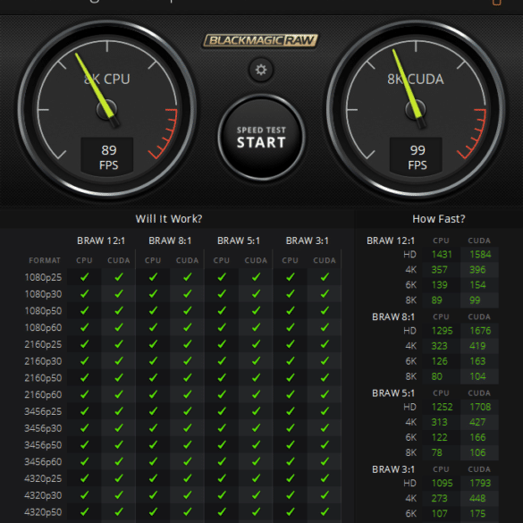Click the 2160p60 BRAW 8:1 CUDA checkmark
Viewport: 523px width, 523px height.
pyautogui.click(x=188, y=394)
